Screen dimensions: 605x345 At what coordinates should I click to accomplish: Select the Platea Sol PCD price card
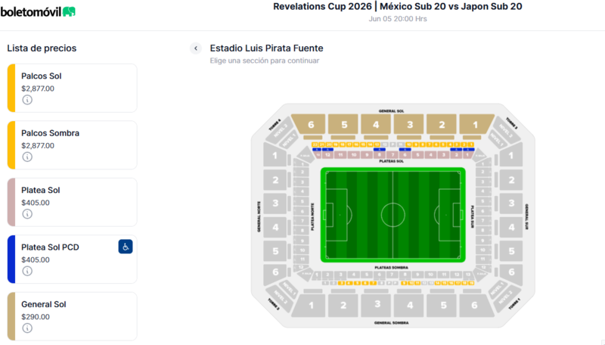(72, 260)
